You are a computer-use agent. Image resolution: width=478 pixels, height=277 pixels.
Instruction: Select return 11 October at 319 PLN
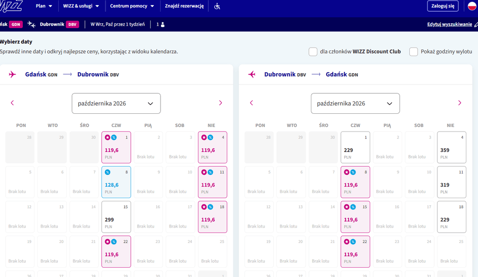(x=451, y=182)
